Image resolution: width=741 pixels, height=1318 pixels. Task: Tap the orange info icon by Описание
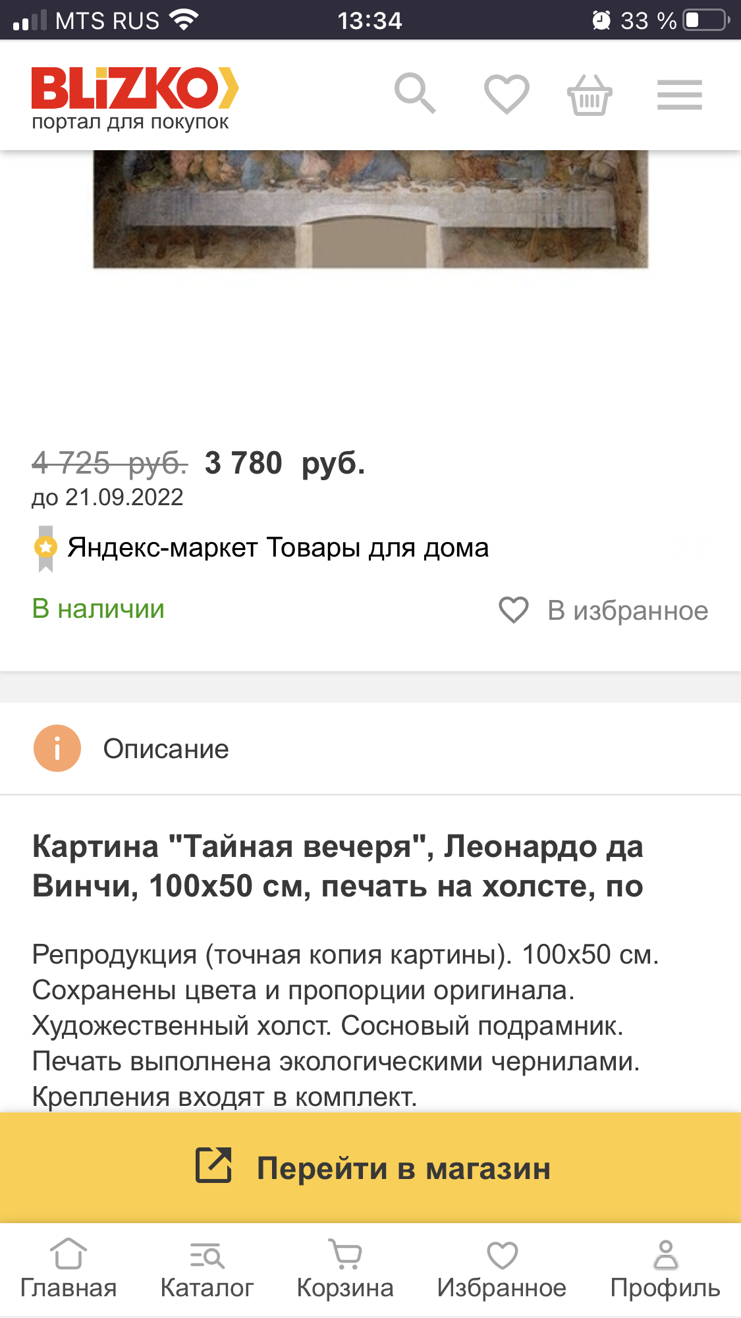[57, 748]
